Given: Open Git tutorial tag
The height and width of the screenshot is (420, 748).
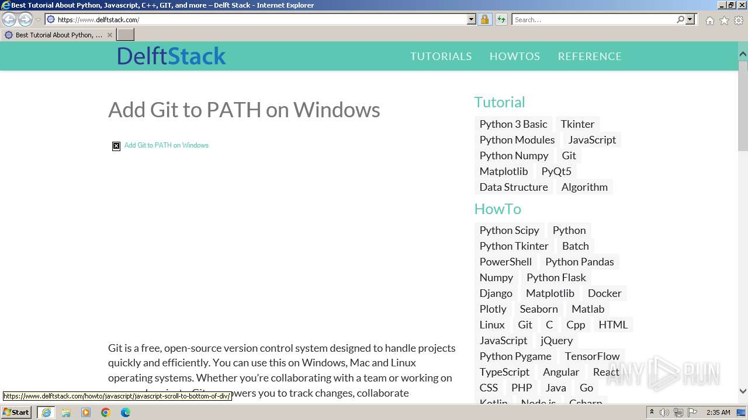Looking at the screenshot, I should coord(569,155).
